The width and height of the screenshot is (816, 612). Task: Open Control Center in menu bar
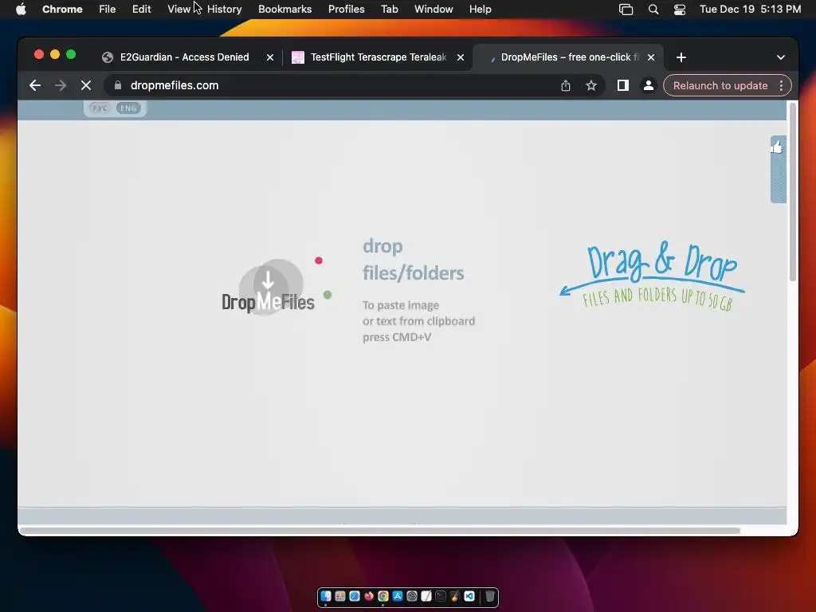[x=680, y=9]
